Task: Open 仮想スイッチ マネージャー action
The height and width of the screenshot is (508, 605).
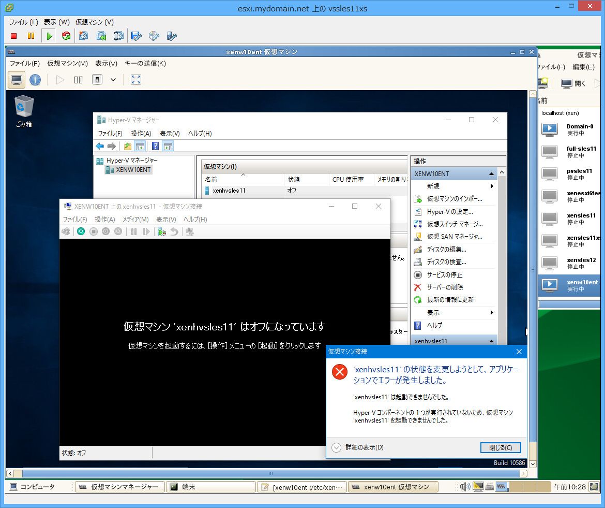Action: 454,224
